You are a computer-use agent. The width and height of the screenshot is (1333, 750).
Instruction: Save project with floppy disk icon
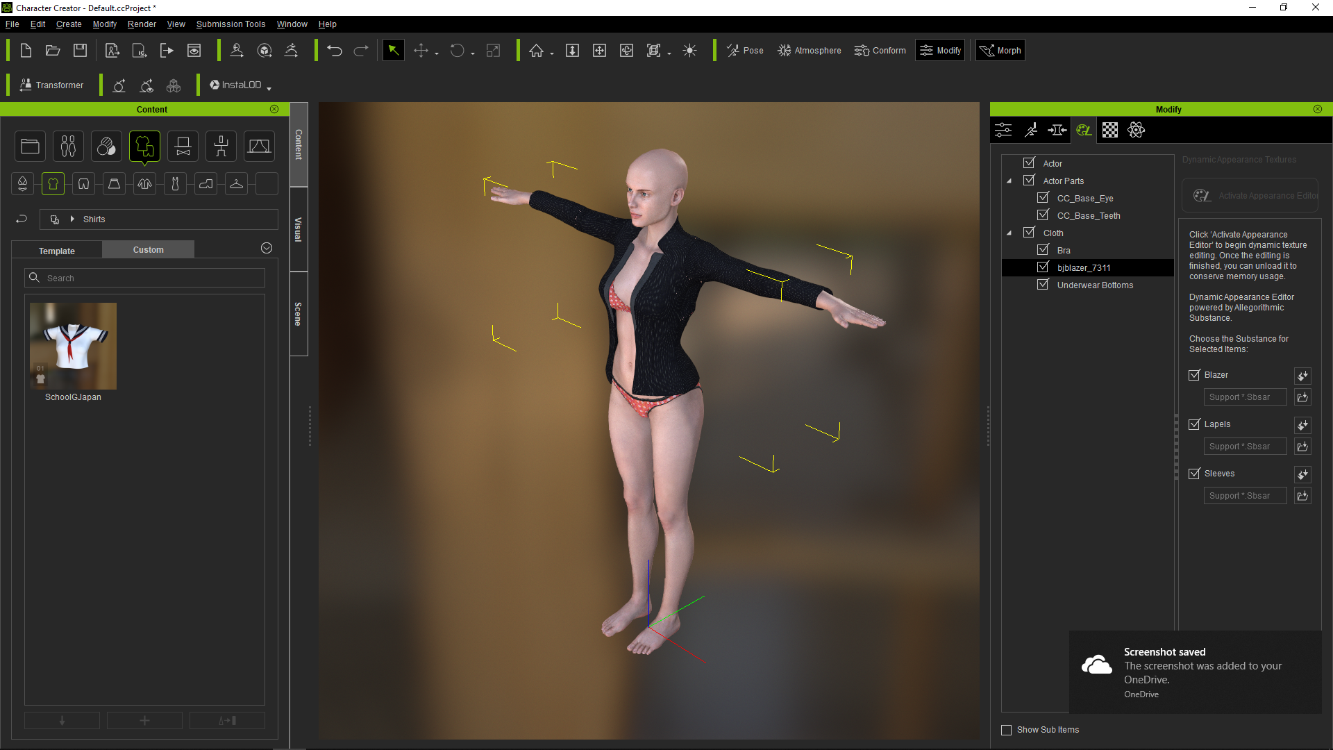[x=81, y=51]
